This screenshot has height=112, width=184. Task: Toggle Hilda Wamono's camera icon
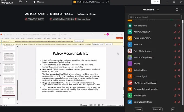point(179,26)
